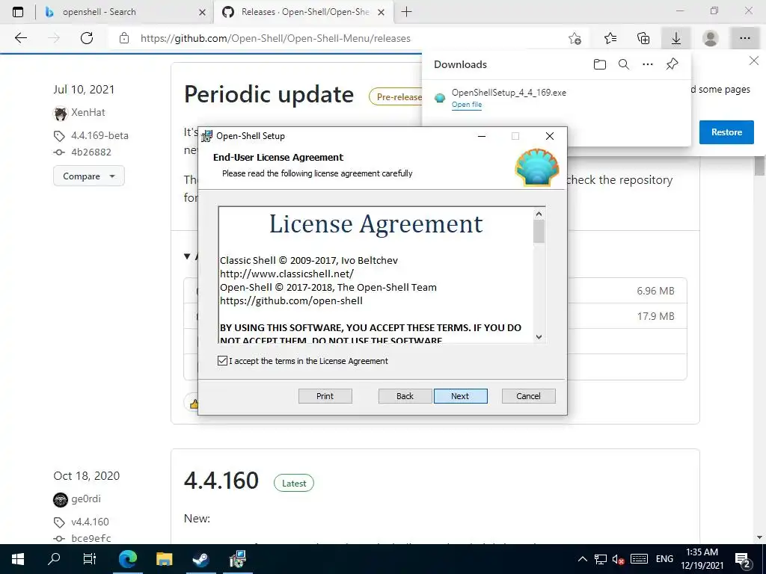766x574 pixels.
Task: Close the Releases GitHub tab
Action: [382, 12]
